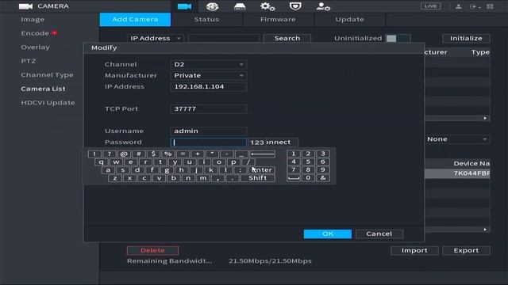Click the Initialize button

coord(466,38)
